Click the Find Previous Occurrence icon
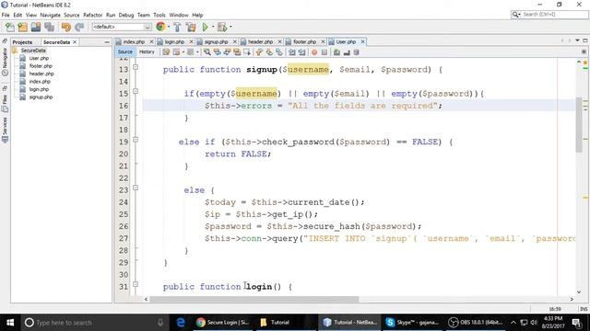This screenshot has height=331, width=590. pyautogui.click(x=218, y=52)
